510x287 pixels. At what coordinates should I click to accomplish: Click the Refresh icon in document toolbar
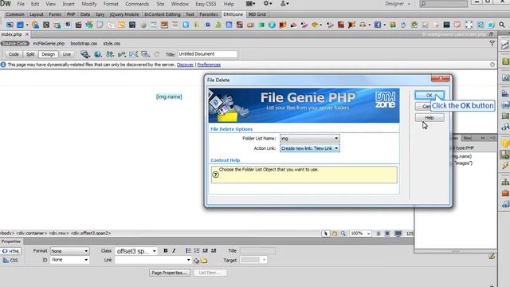(157, 54)
